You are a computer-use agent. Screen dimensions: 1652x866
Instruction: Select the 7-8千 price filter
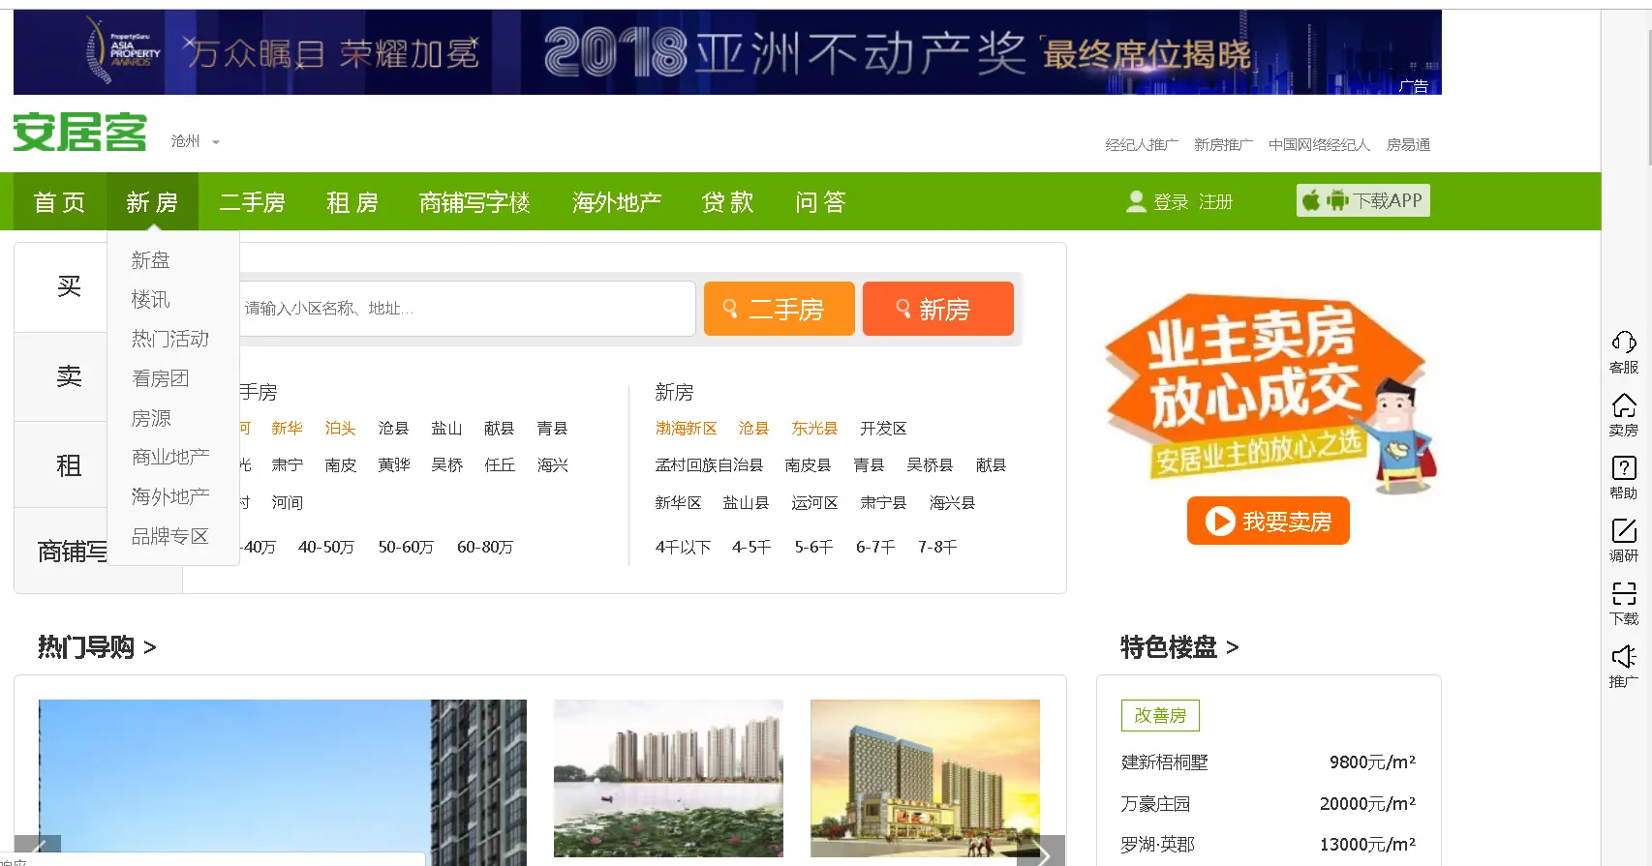click(937, 548)
